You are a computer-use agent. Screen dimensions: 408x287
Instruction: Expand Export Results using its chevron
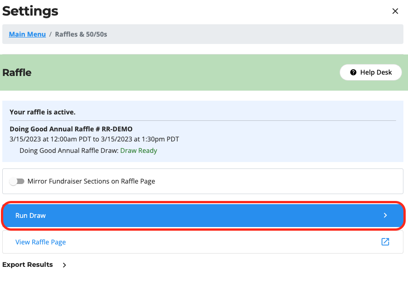[x=64, y=265]
